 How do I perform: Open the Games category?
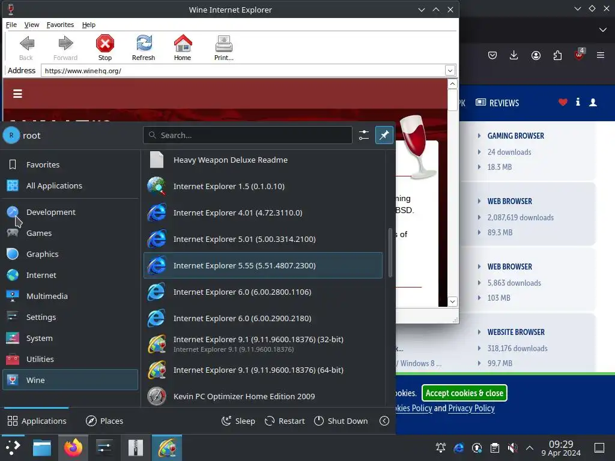[70, 234]
